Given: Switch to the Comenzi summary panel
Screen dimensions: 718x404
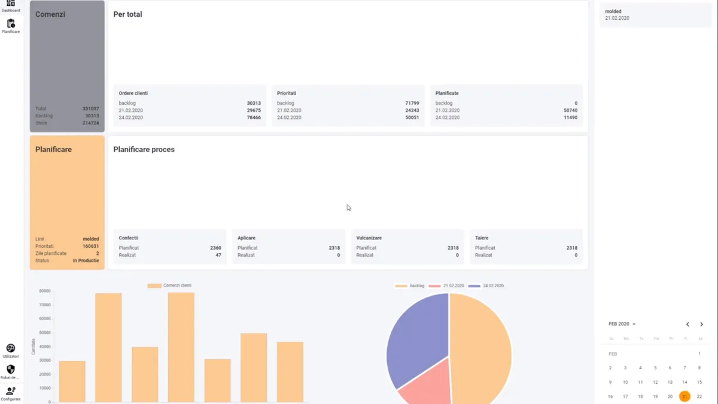Looking at the screenshot, I should tap(66, 66).
